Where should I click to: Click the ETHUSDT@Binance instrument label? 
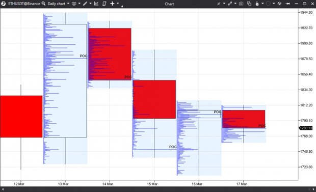click(24, 4)
